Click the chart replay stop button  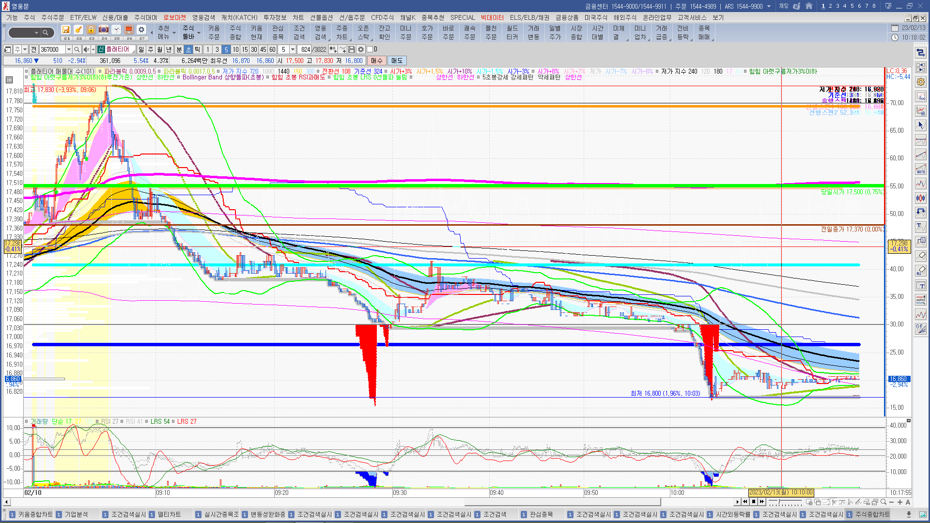pos(753,502)
